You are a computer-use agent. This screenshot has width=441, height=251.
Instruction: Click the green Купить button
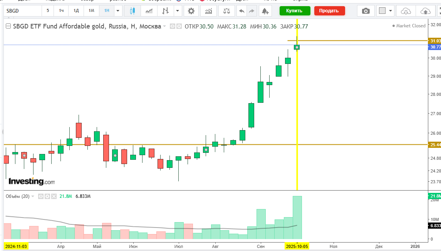295,11
